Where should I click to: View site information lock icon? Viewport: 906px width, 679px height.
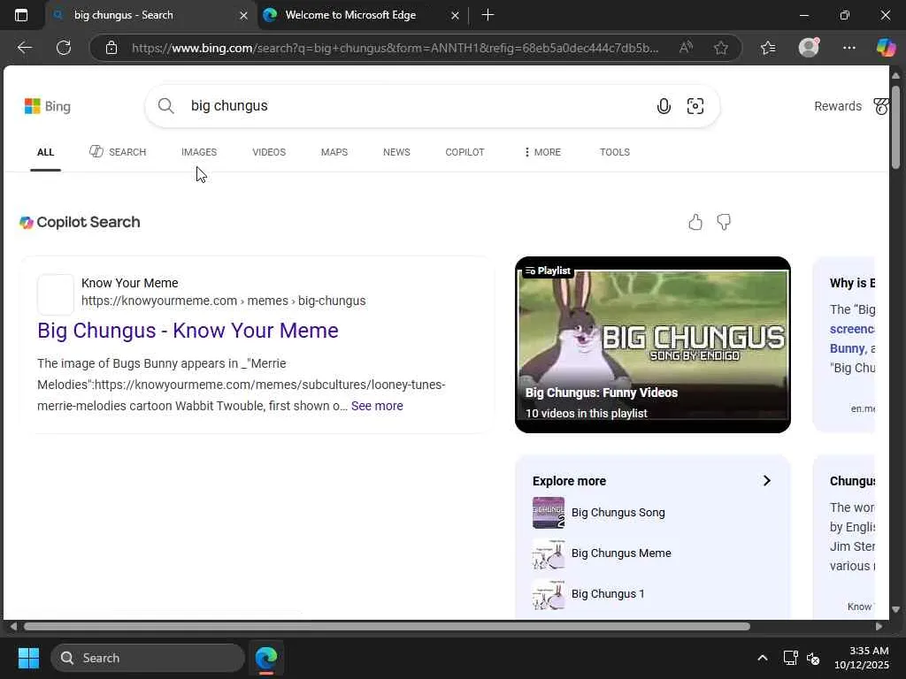[x=111, y=48]
